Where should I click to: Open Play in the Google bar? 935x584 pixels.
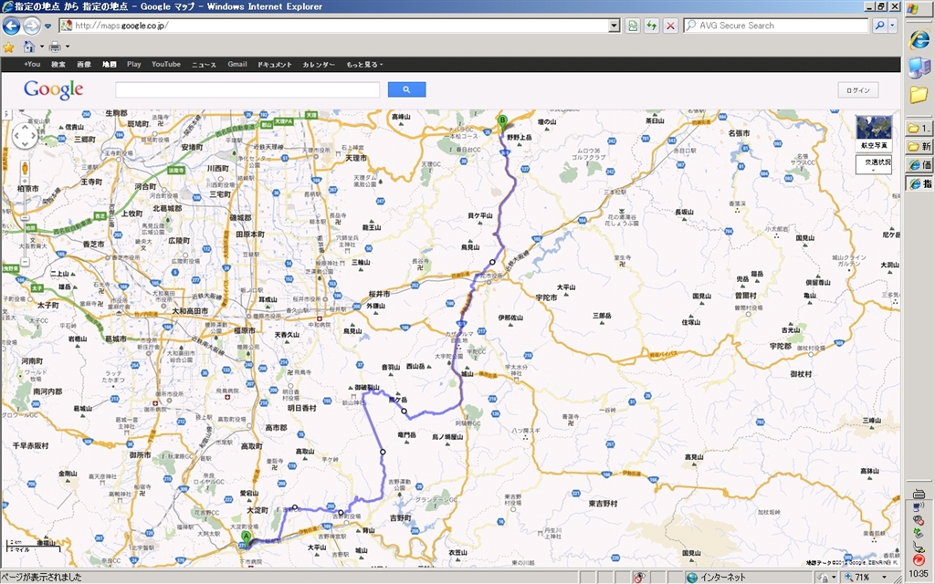(x=133, y=65)
